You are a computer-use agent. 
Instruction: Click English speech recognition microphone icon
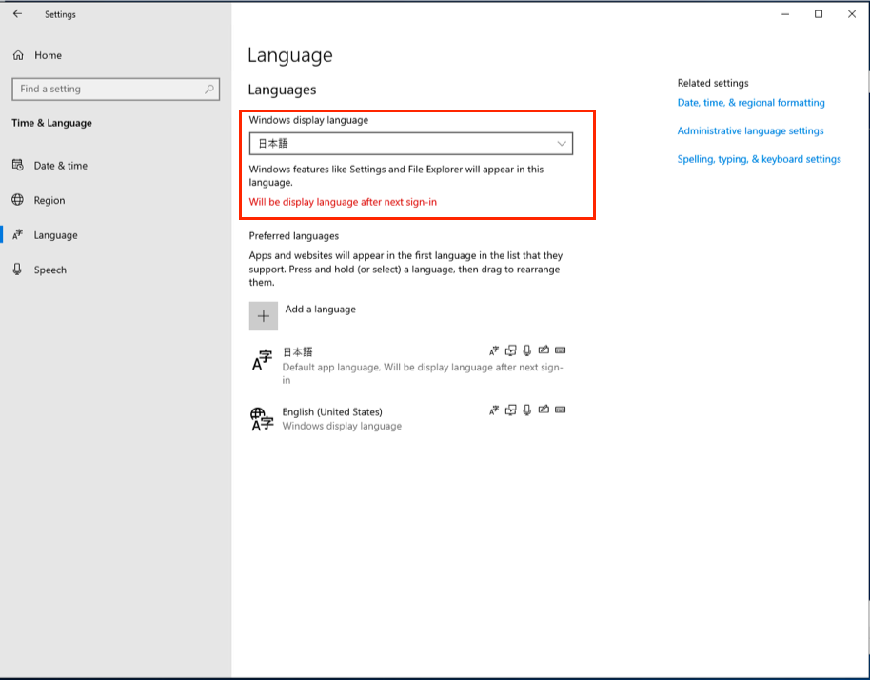[x=527, y=410]
